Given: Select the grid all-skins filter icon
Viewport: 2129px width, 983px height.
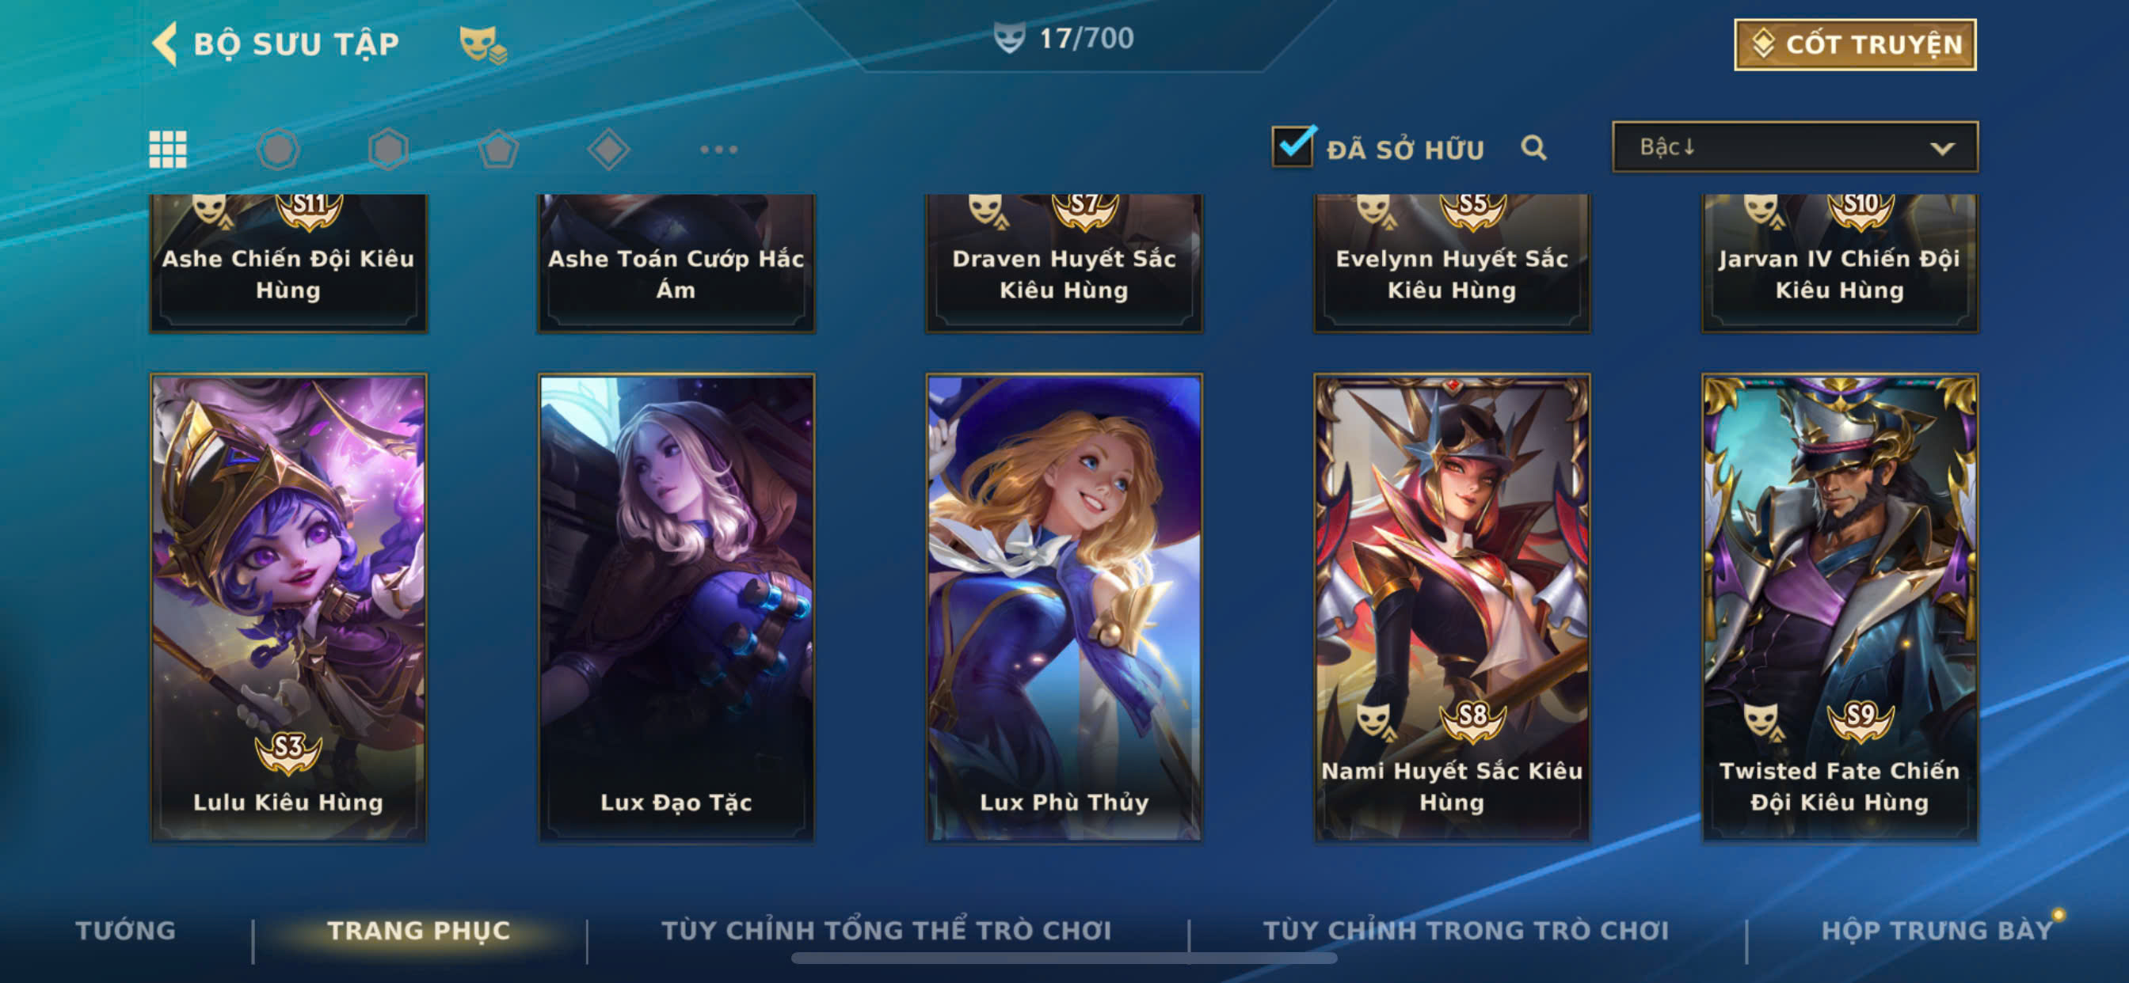Looking at the screenshot, I should coord(168,150).
